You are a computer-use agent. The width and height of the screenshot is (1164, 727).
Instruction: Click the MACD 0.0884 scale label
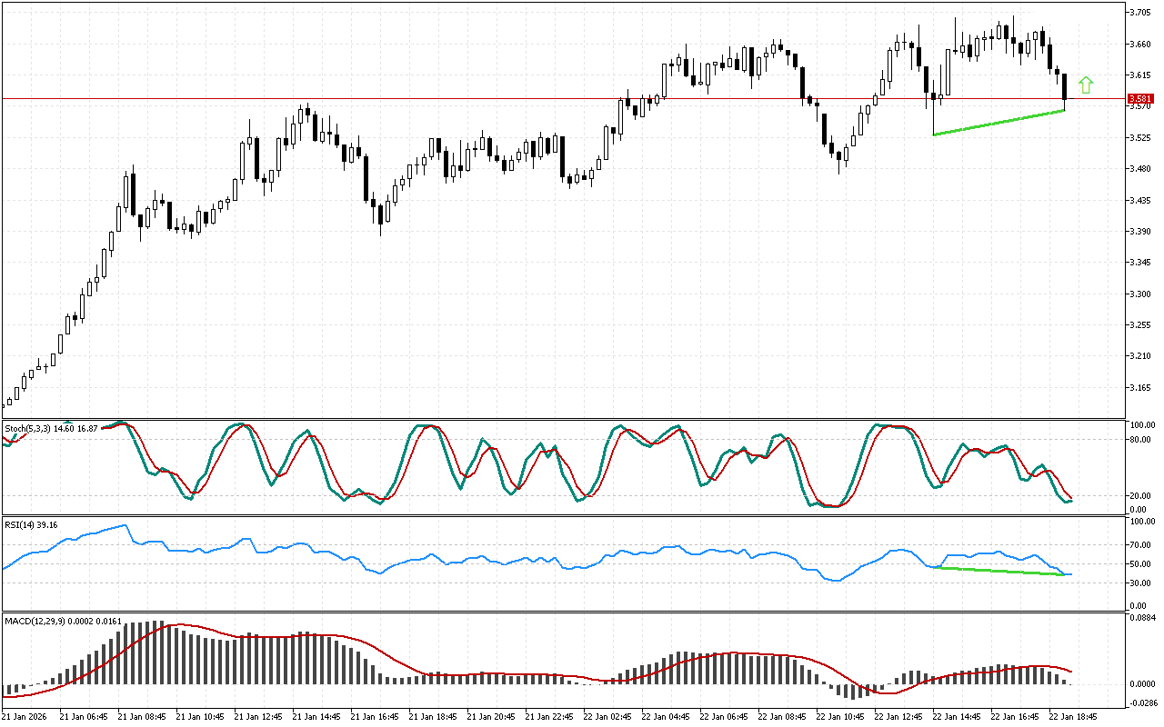[1141, 619]
